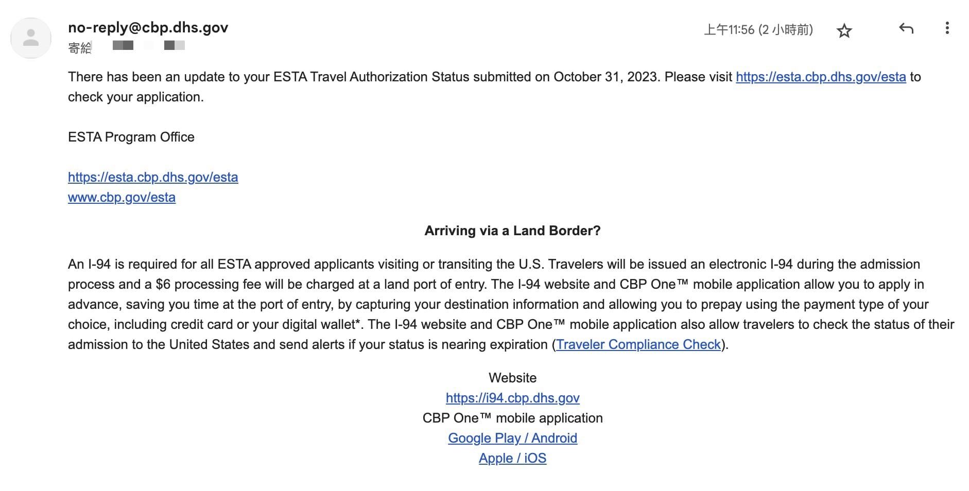The height and width of the screenshot is (491, 969).
Task: Click the 'ESTA Program Office' signature text
Action: tap(131, 137)
